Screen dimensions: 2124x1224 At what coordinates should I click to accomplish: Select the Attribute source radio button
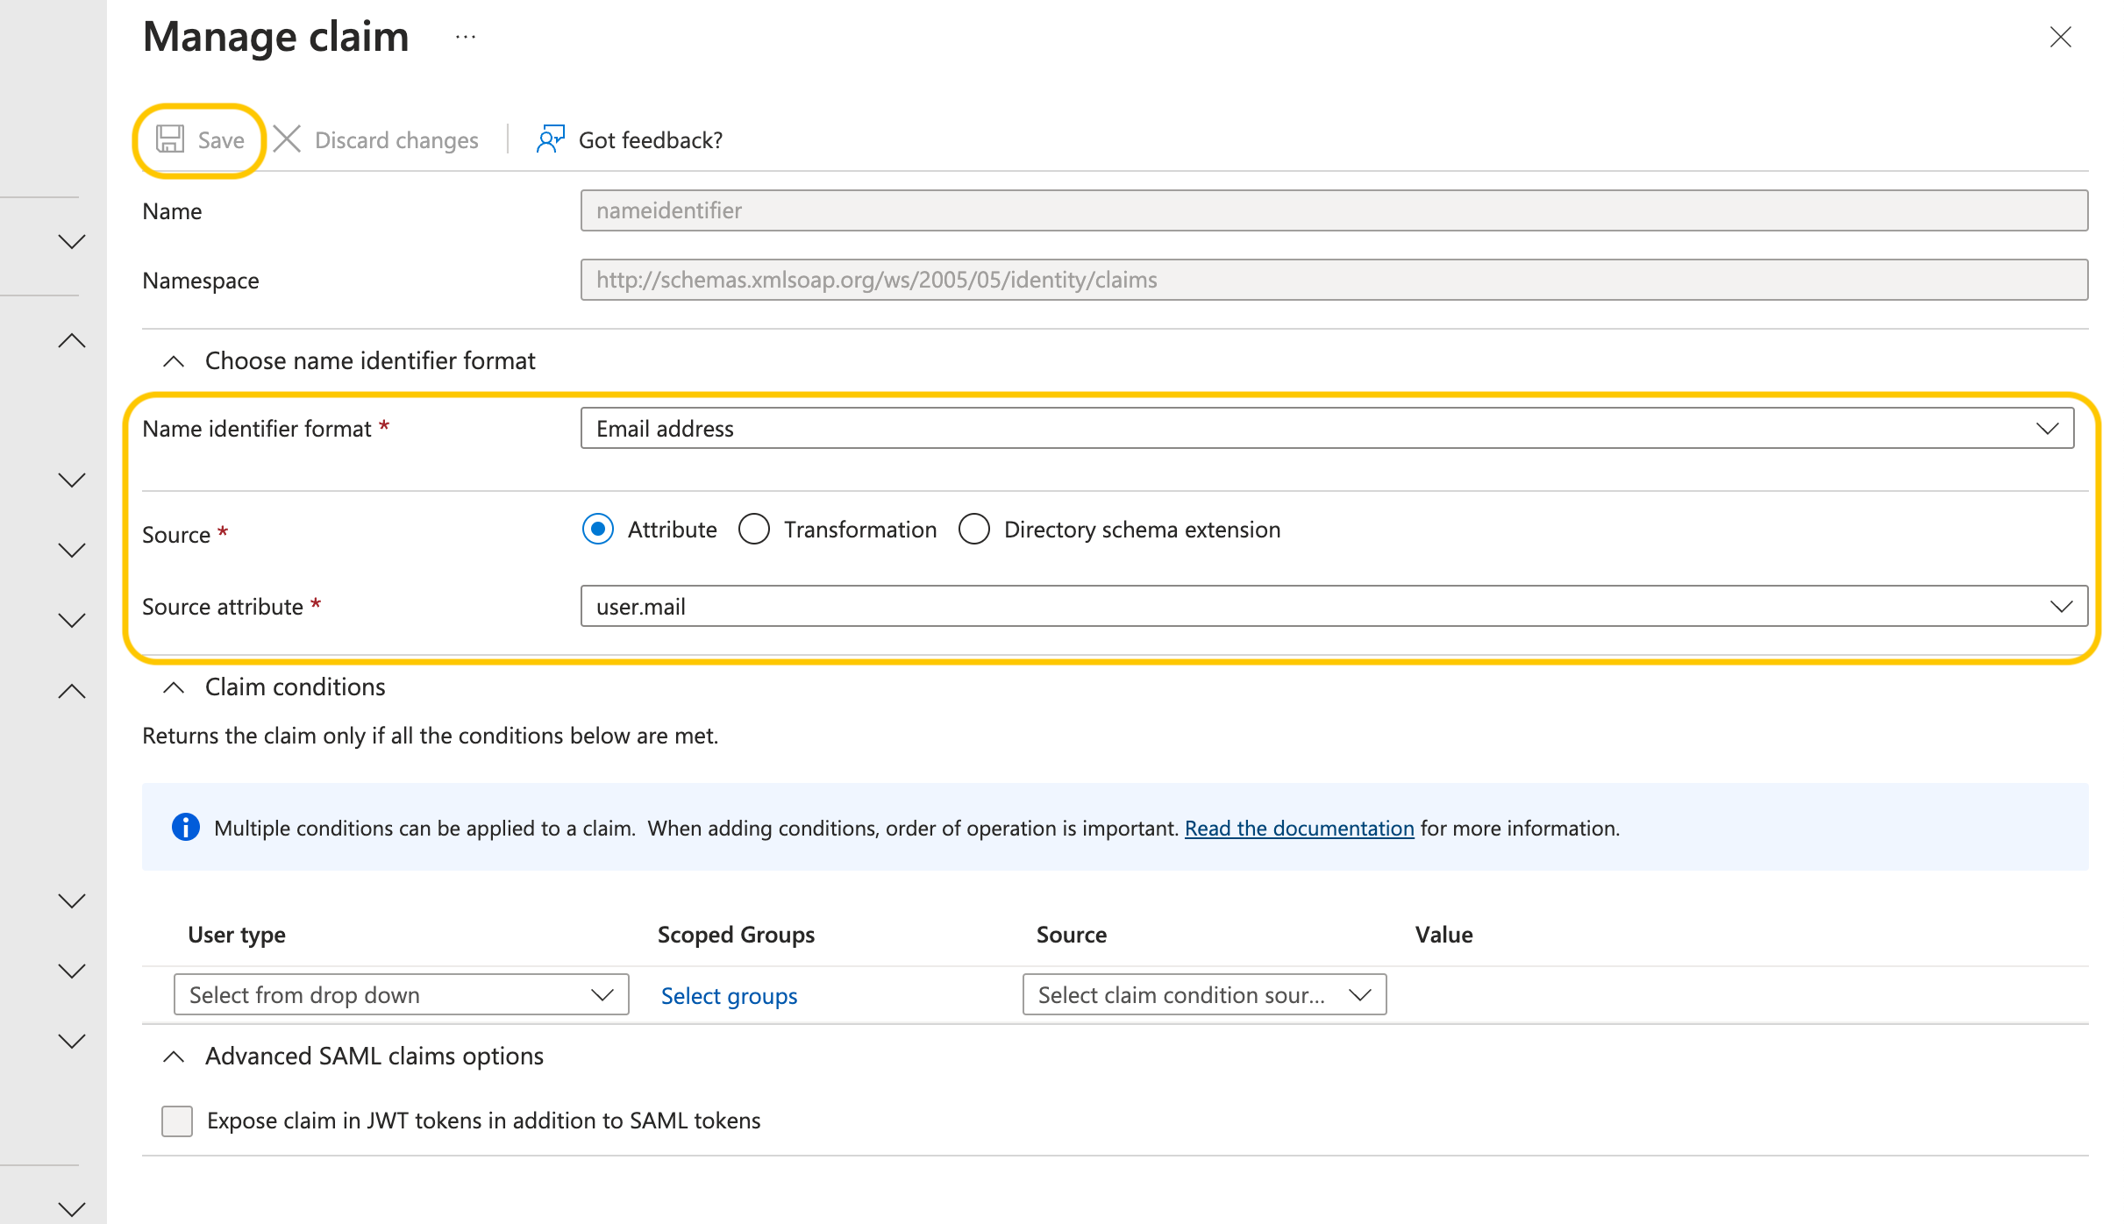click(x=598, y=530)
